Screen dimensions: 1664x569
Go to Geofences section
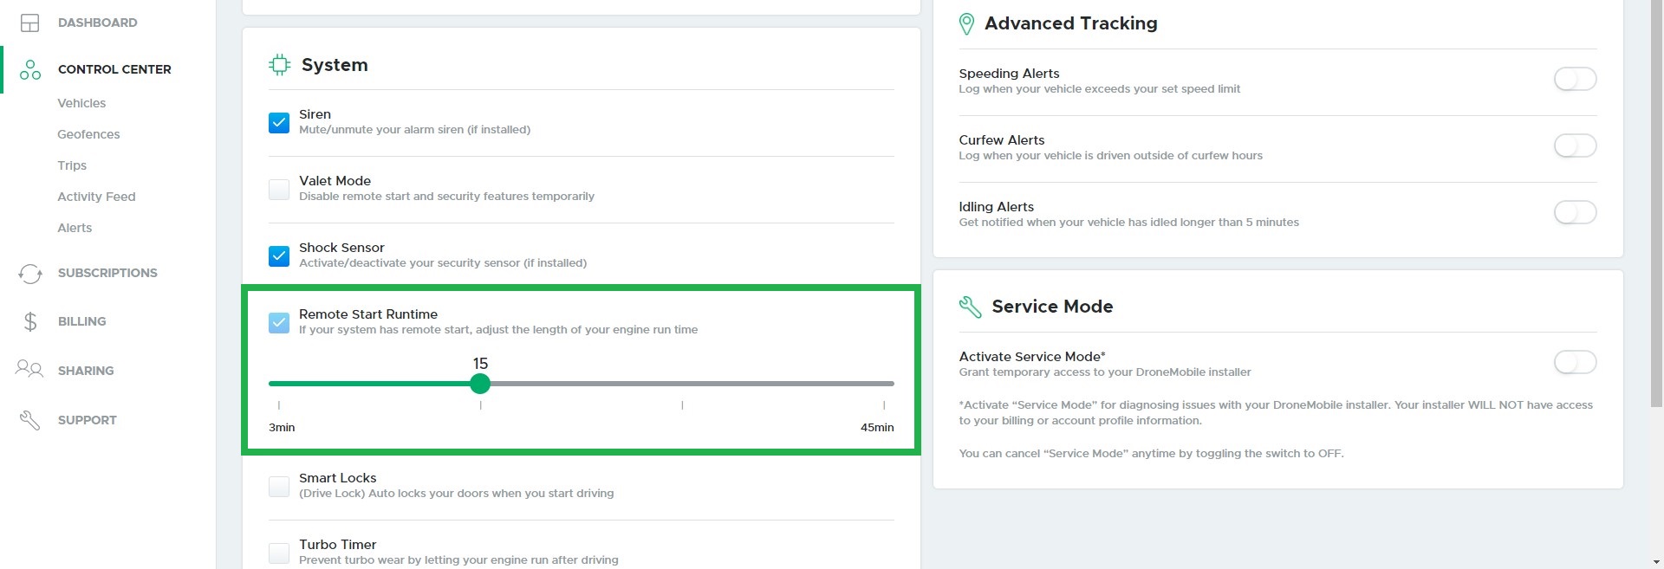88,134
